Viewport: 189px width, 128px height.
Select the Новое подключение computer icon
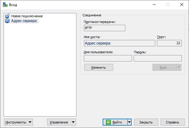point(7,16)
